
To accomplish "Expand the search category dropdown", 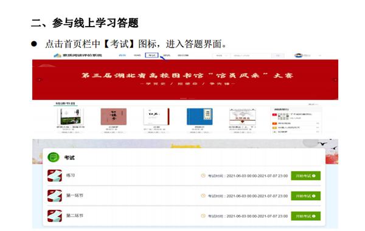I will 221,56.
